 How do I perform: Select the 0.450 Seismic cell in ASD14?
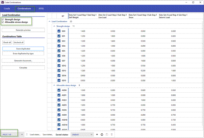173,125
